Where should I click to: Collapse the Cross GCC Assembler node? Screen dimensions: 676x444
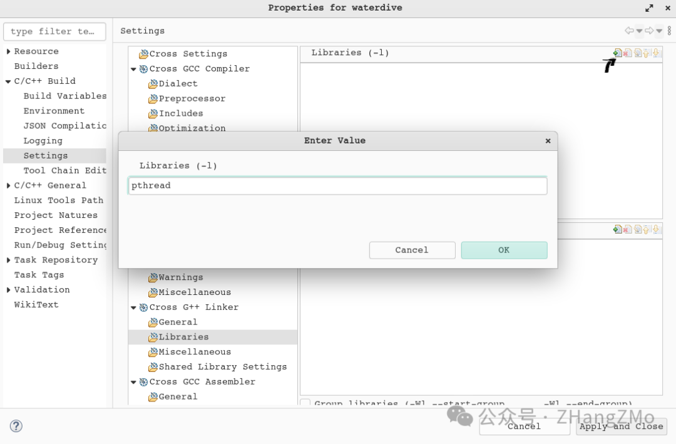(134, 382)
